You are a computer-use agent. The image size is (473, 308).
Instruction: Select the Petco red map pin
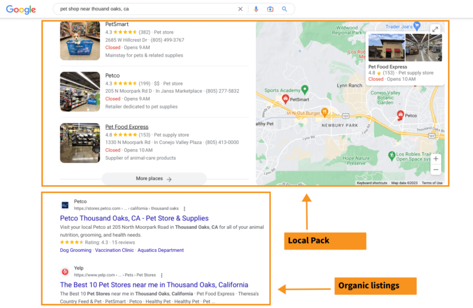click(400, 115)
